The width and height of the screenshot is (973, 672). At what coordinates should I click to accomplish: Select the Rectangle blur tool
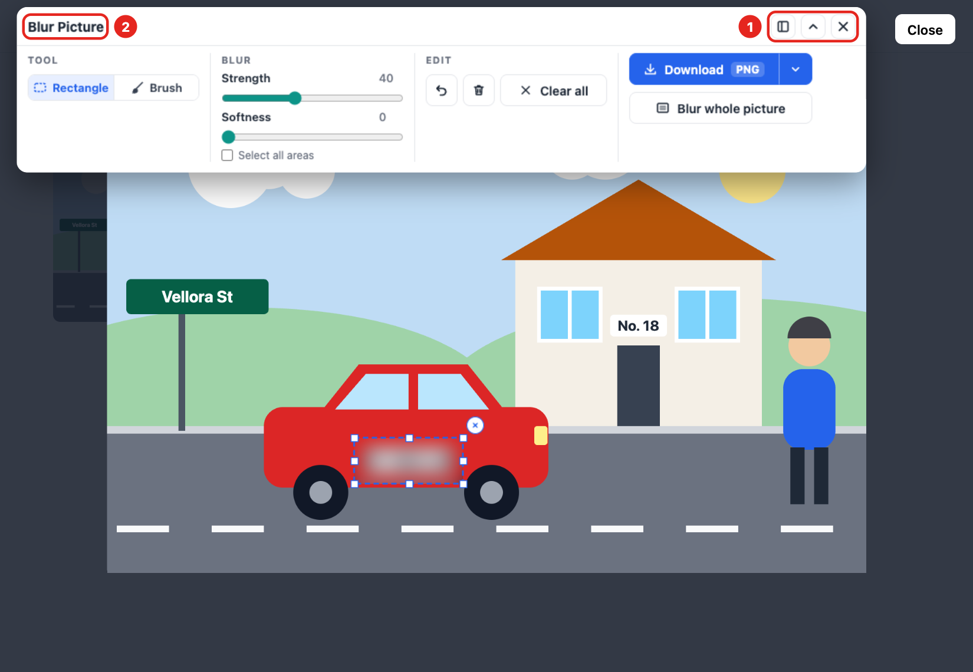(x=71, y=88)
